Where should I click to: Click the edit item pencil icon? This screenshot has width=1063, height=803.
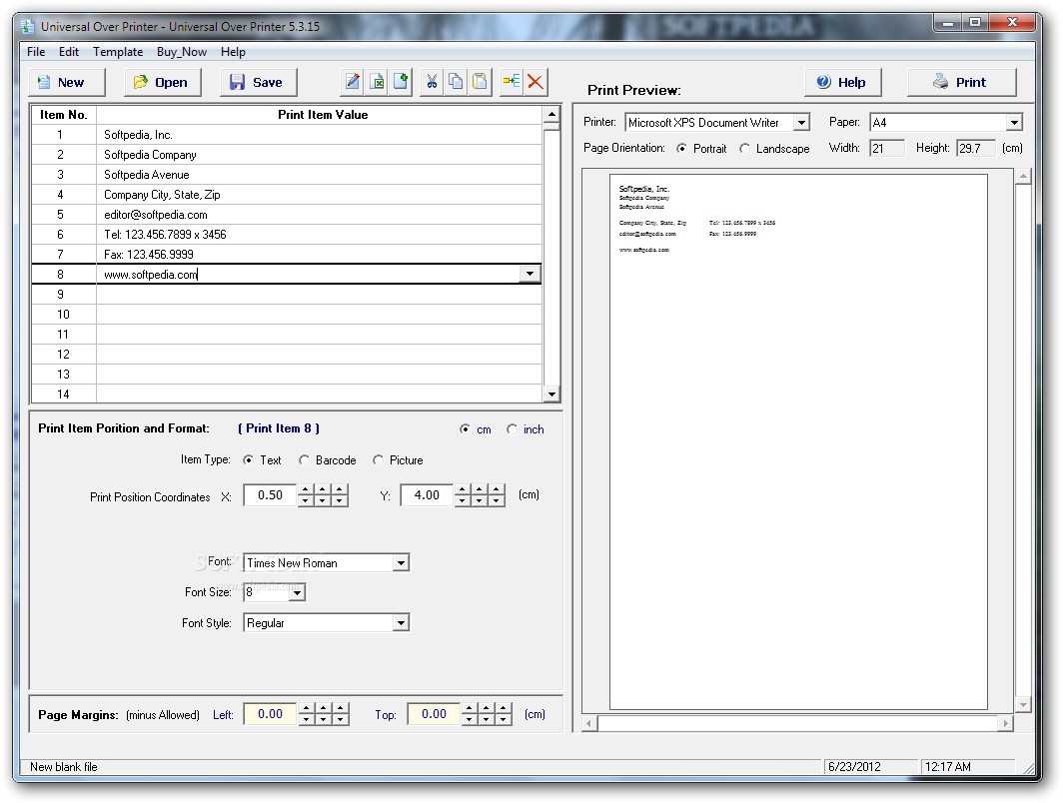[353, 82]
